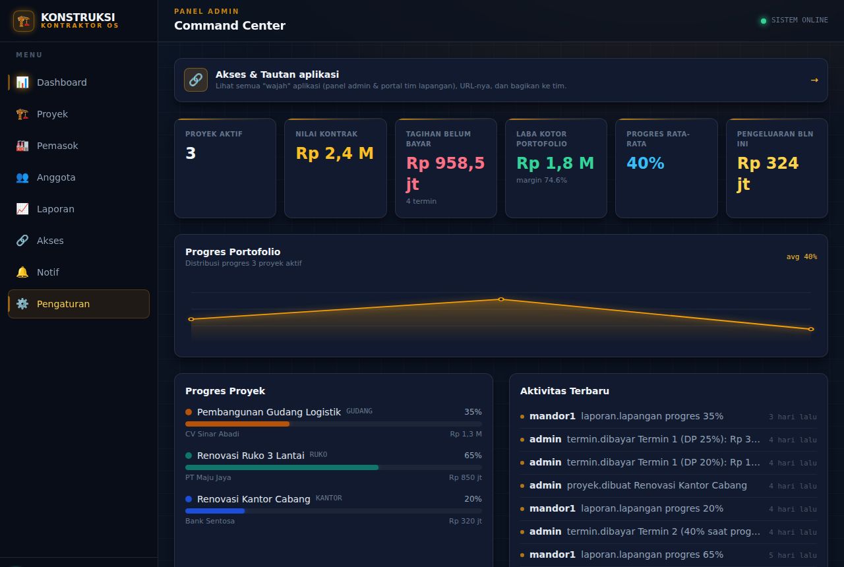Open the Akses & Tautan aplikasi arrow

(x=814, y=80)
